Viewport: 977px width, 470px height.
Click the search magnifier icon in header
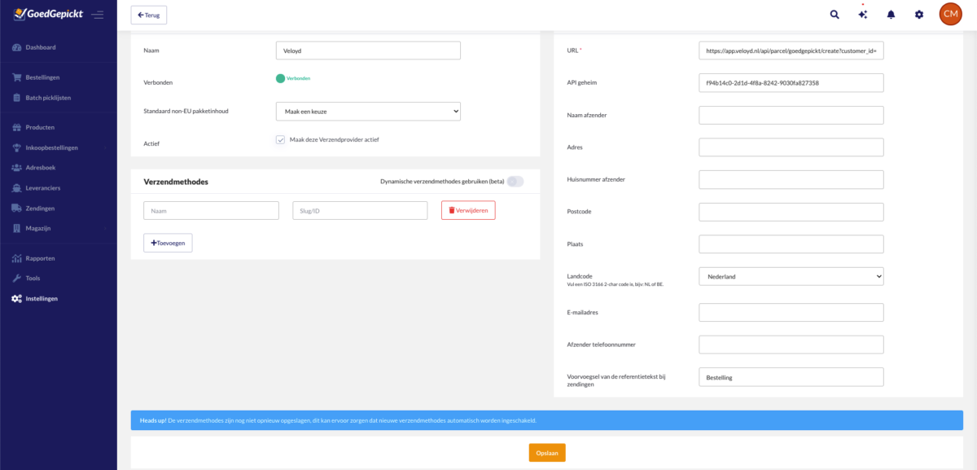tap(834, 15)
